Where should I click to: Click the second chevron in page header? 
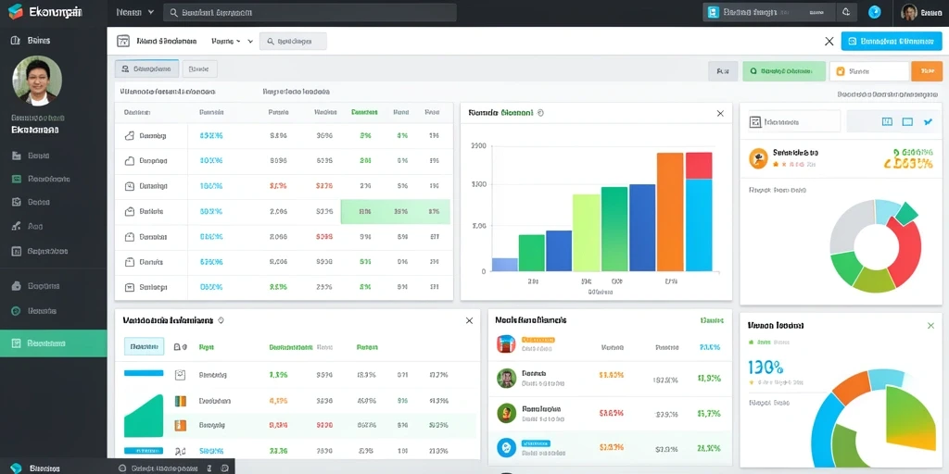(250, 42)
